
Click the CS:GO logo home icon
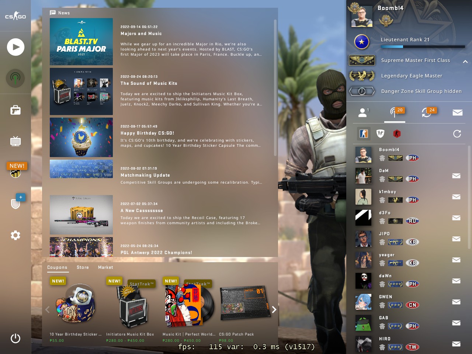pos(15,16)
